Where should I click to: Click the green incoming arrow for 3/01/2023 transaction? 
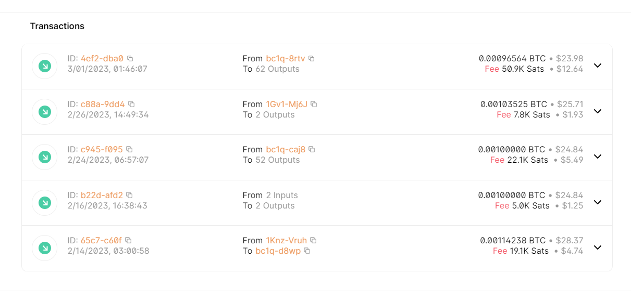pos(45,66)
